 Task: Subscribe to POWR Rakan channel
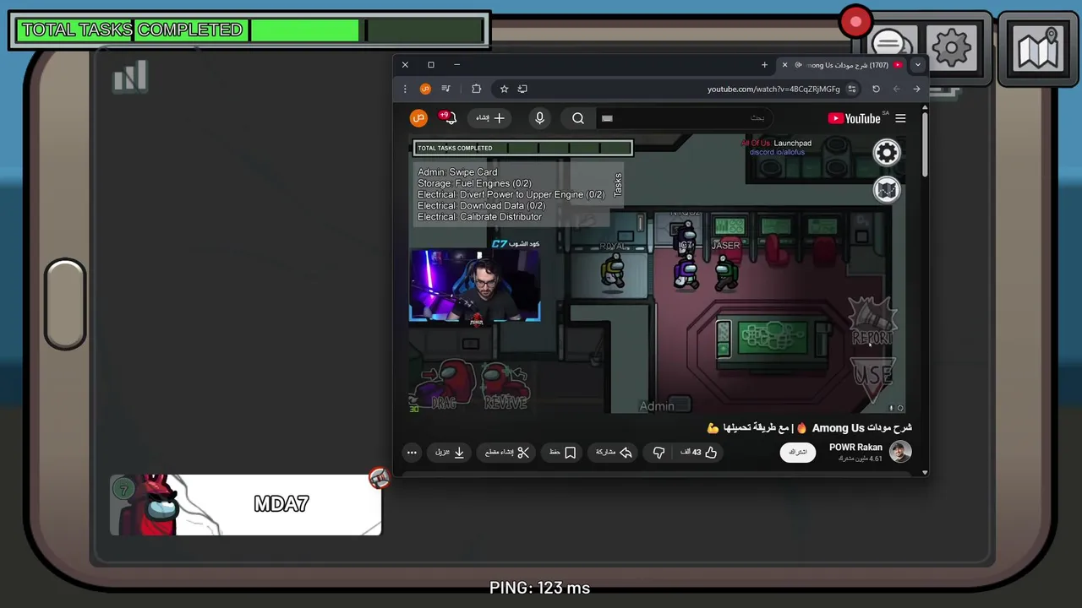tap(798, 453)
